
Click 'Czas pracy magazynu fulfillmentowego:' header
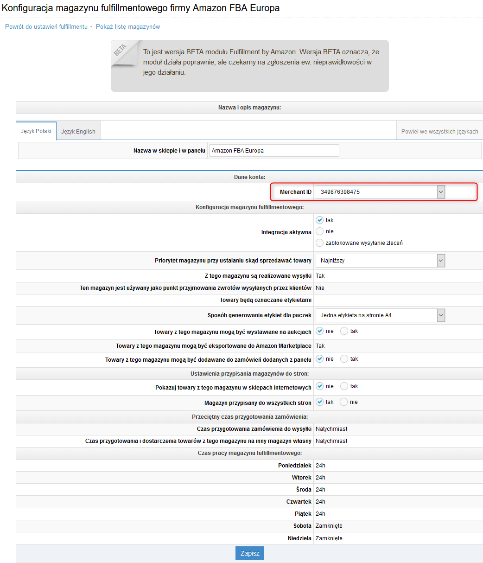[x=250, y=453]
